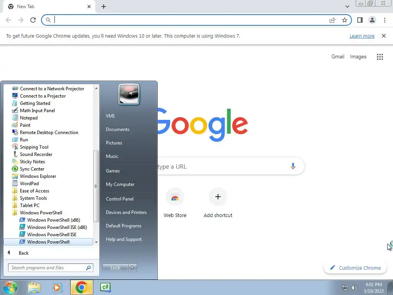Open the Gmail link
The height and width of the screenshot is (295, 393).
click(x=338, y=57)
